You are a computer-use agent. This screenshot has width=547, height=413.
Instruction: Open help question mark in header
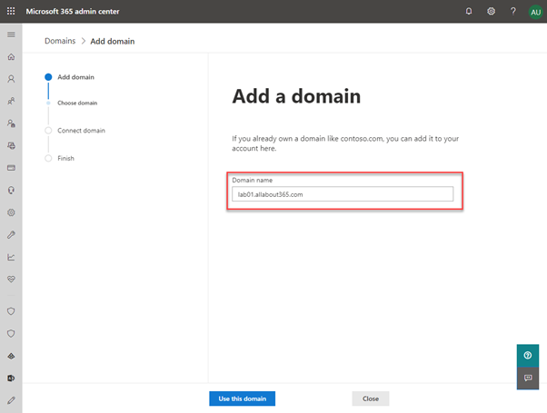pyautogui.click(x=513, y=11)
